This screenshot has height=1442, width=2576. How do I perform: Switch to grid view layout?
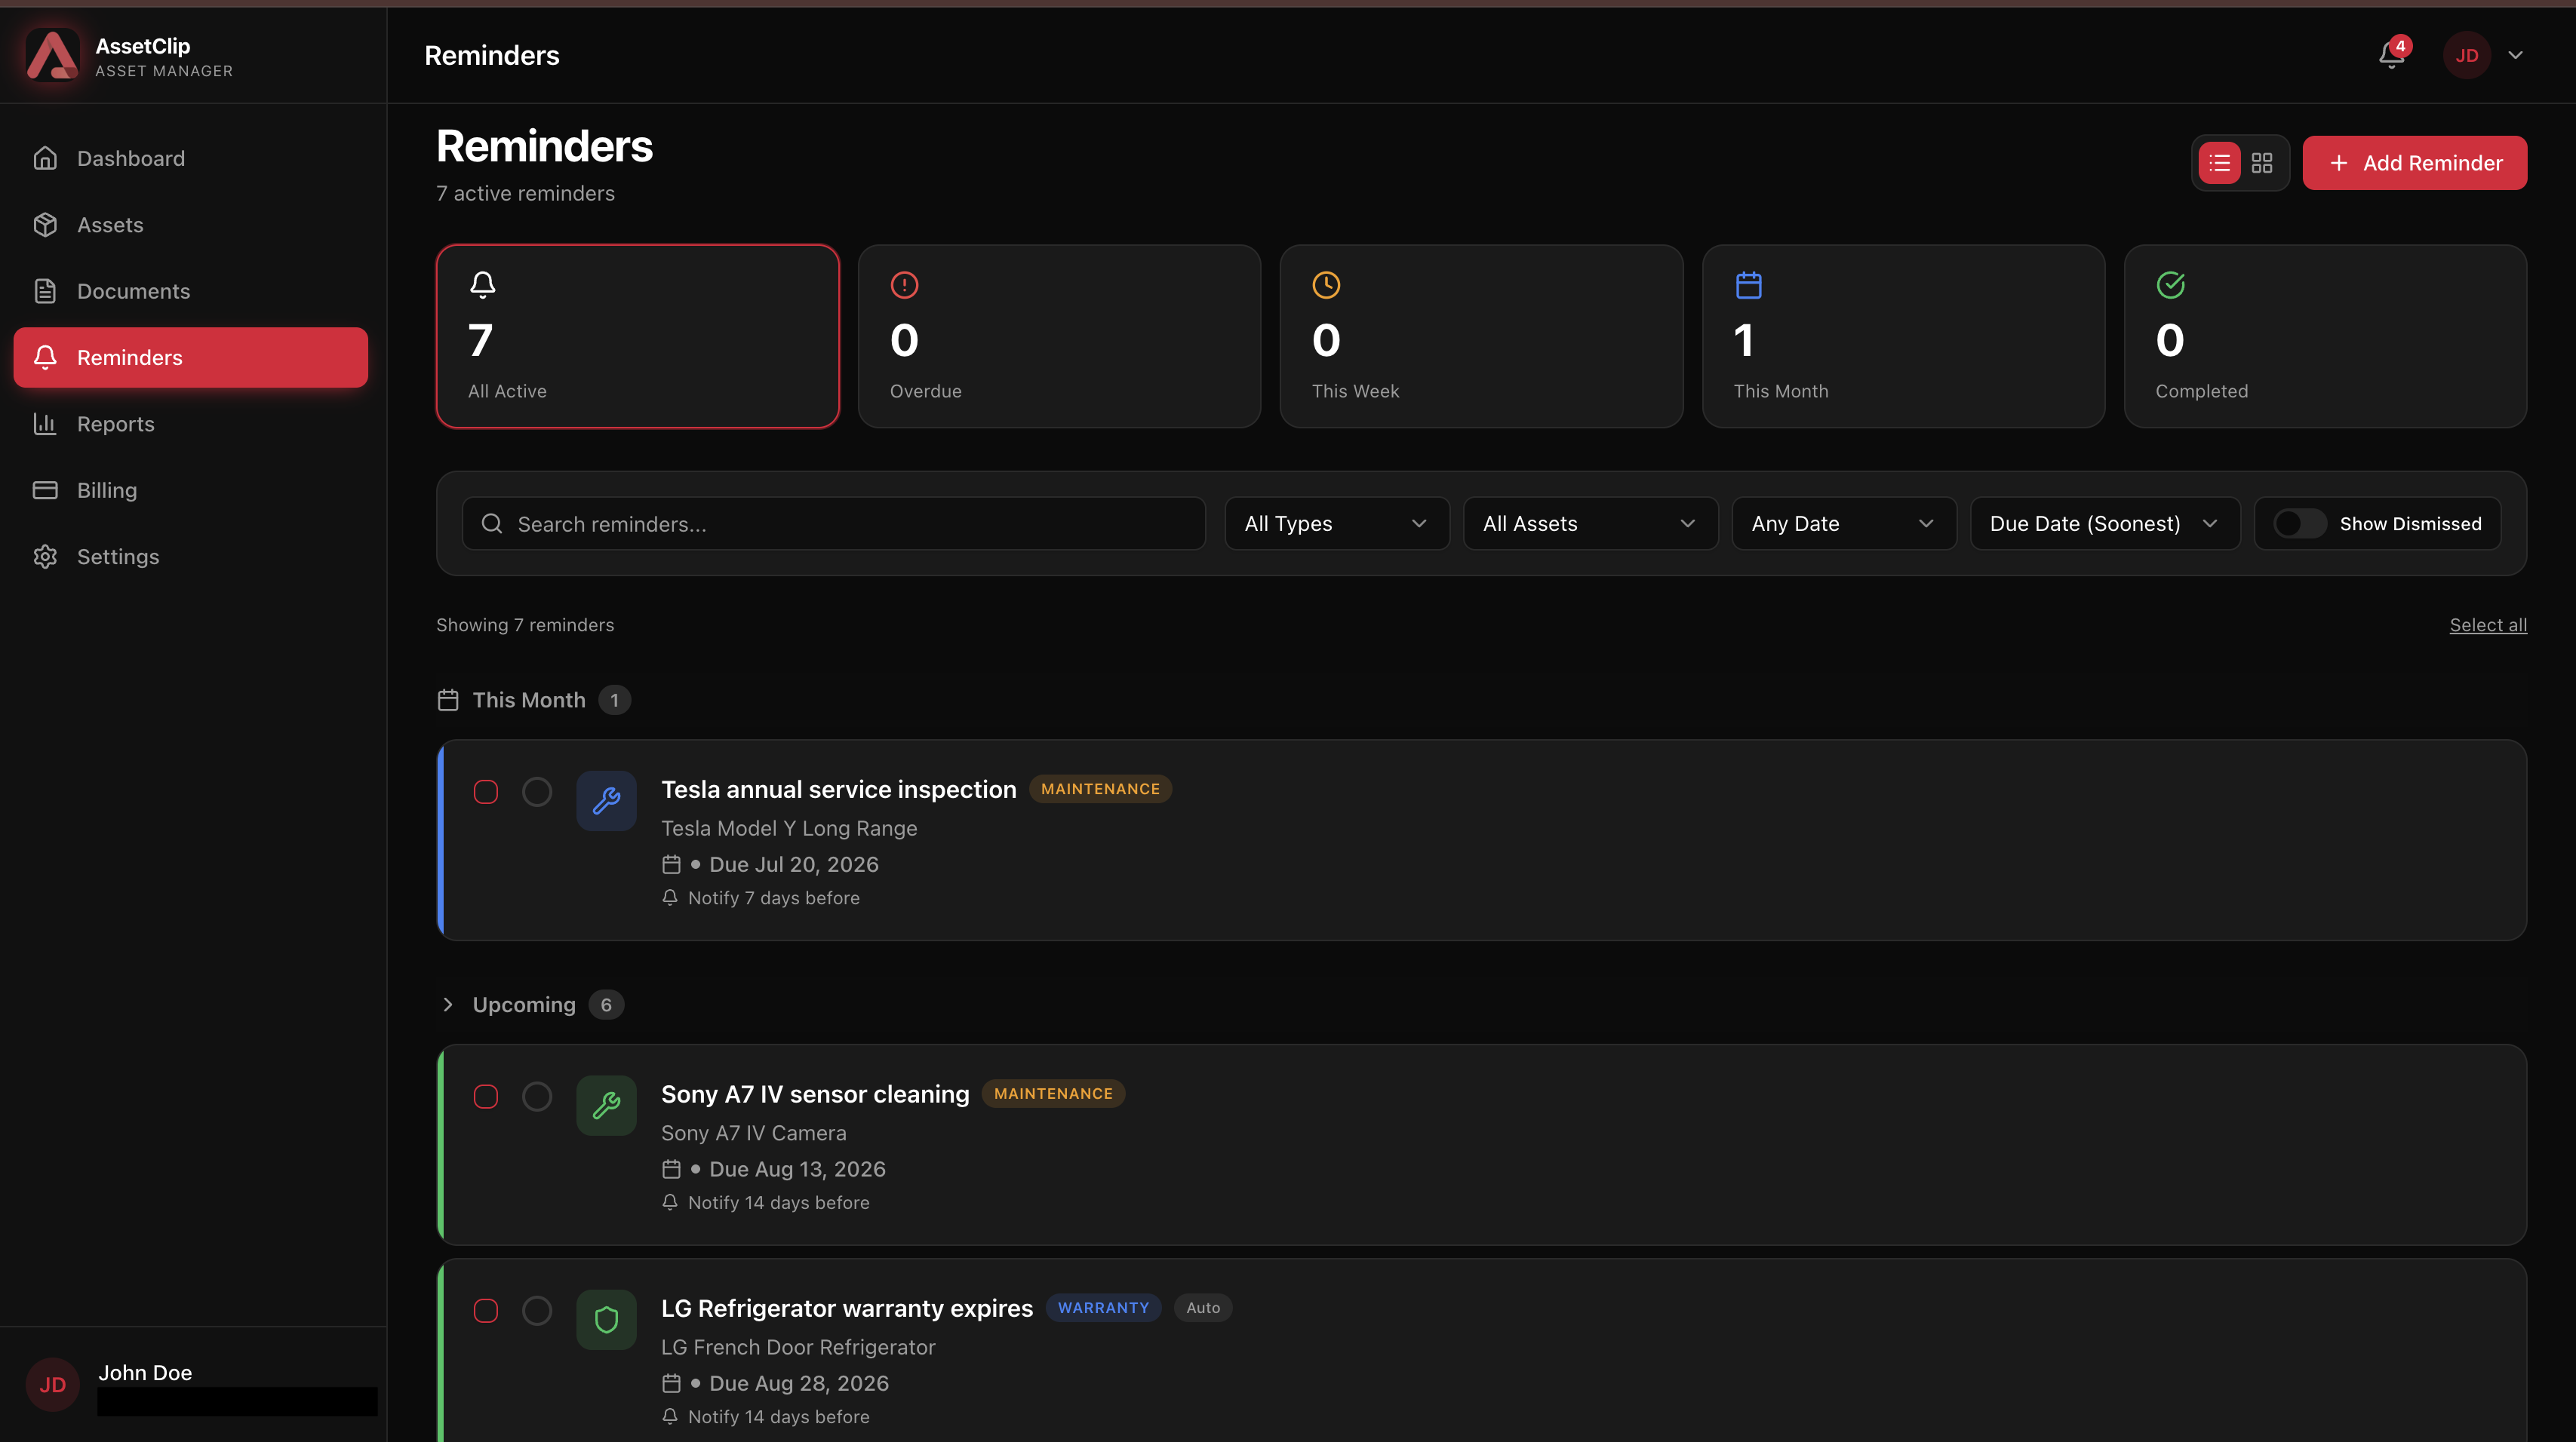click(2262, 163)
